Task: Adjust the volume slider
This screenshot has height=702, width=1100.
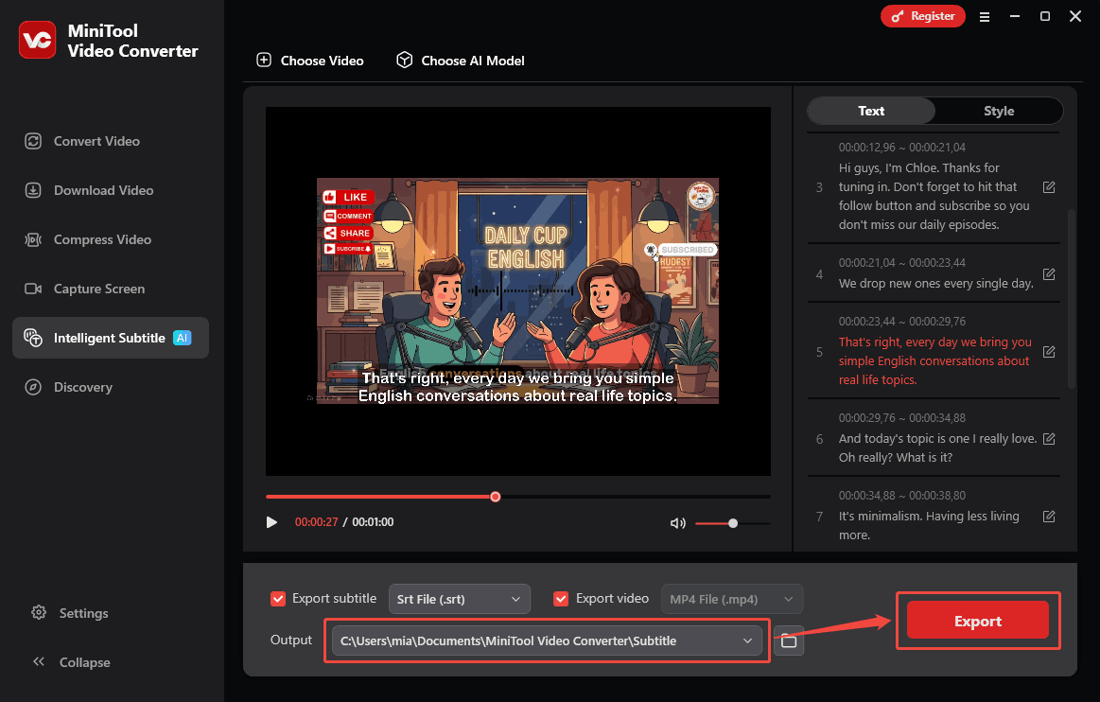Action: click(x=733, y=522)
